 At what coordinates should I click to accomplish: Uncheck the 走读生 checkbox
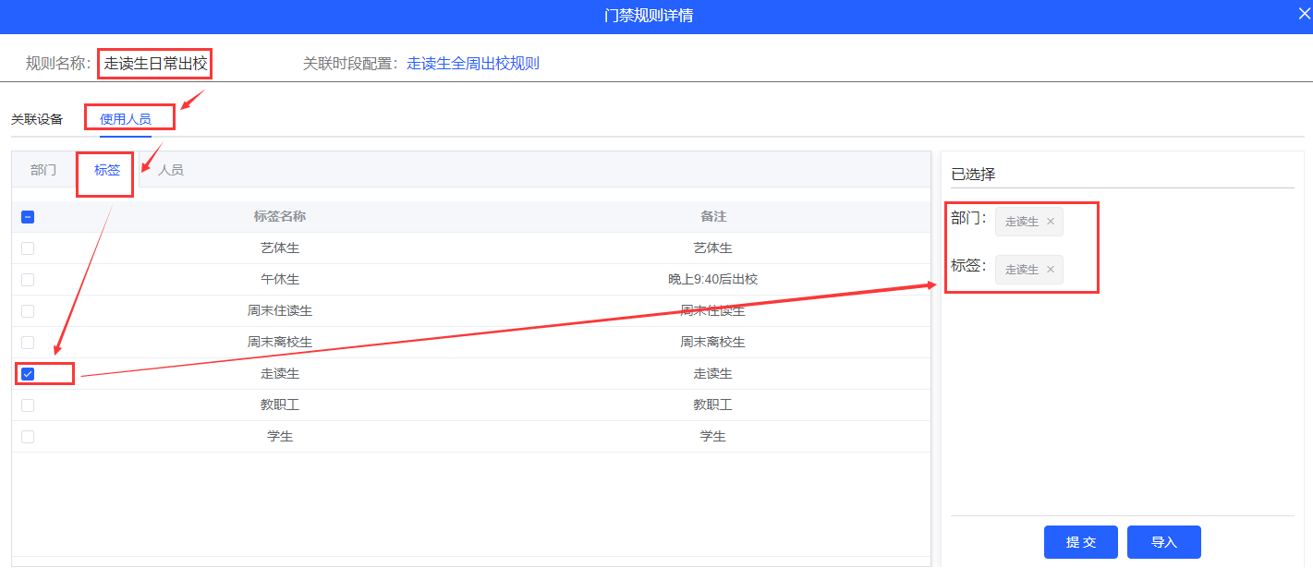pyautogui.click(x=28, y=374)
